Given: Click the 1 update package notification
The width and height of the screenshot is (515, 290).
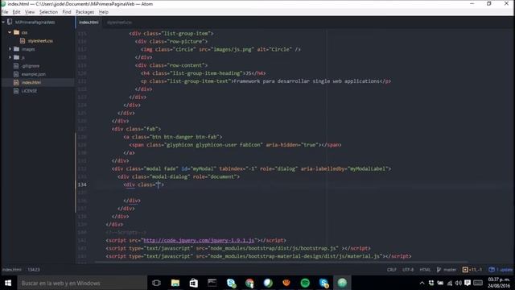Looking at the screenshot, I should 501,270.
